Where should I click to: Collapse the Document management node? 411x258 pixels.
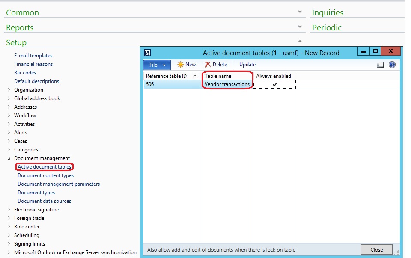(x=9, y=158)
